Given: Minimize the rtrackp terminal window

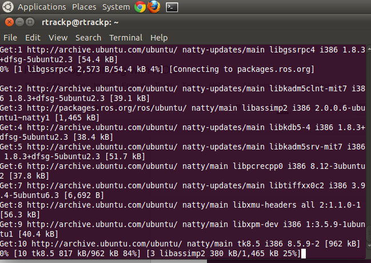Looking at the screenshot, I should pos(19,22).
